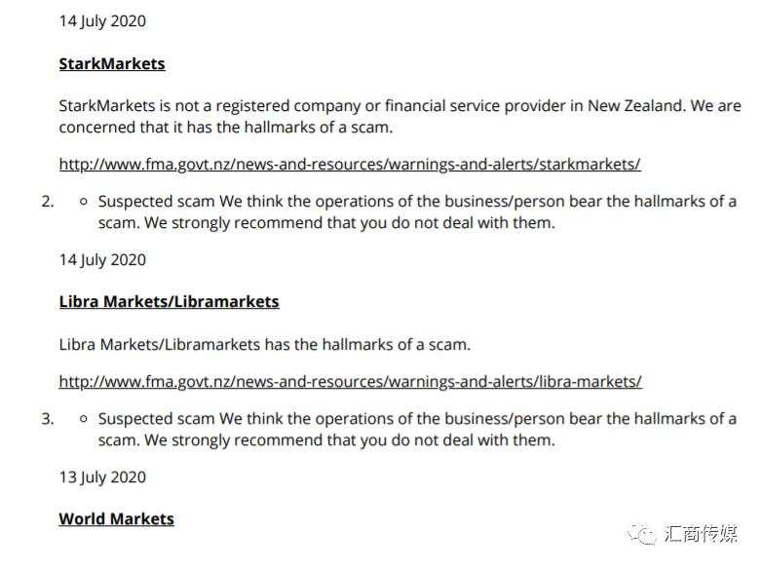Click the 14 July 2020 date above Libra Markets
Image resolution: width=762 pixels, height=567 pixels.
[x=102, y=260]
